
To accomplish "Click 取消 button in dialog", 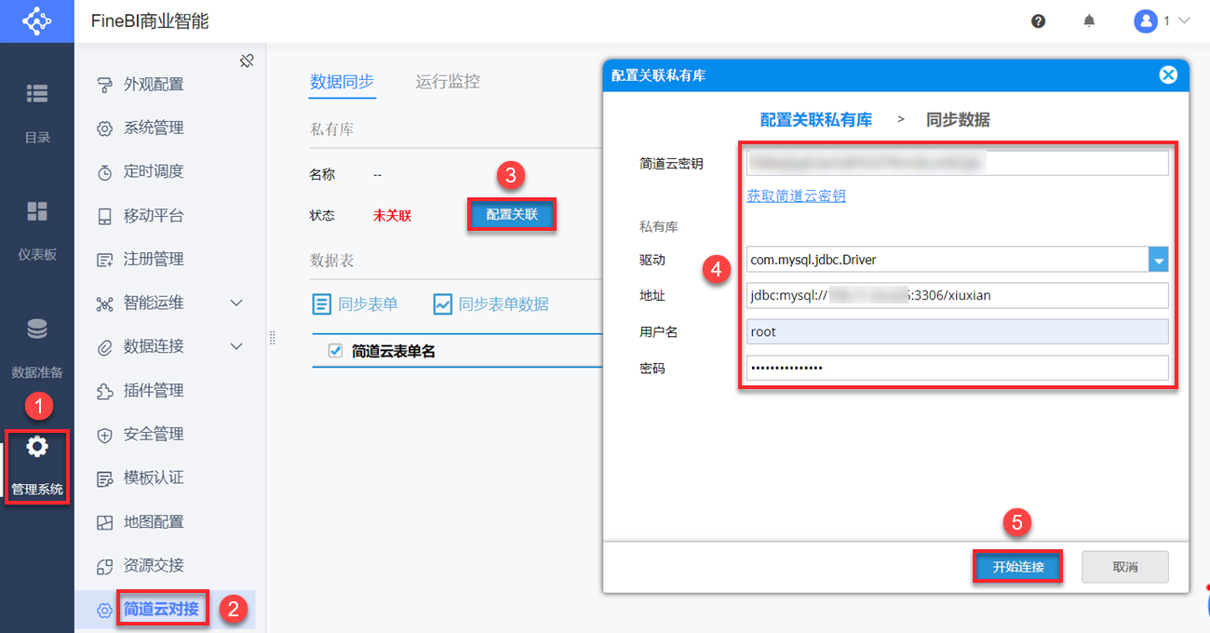I will click(1125, 567).
